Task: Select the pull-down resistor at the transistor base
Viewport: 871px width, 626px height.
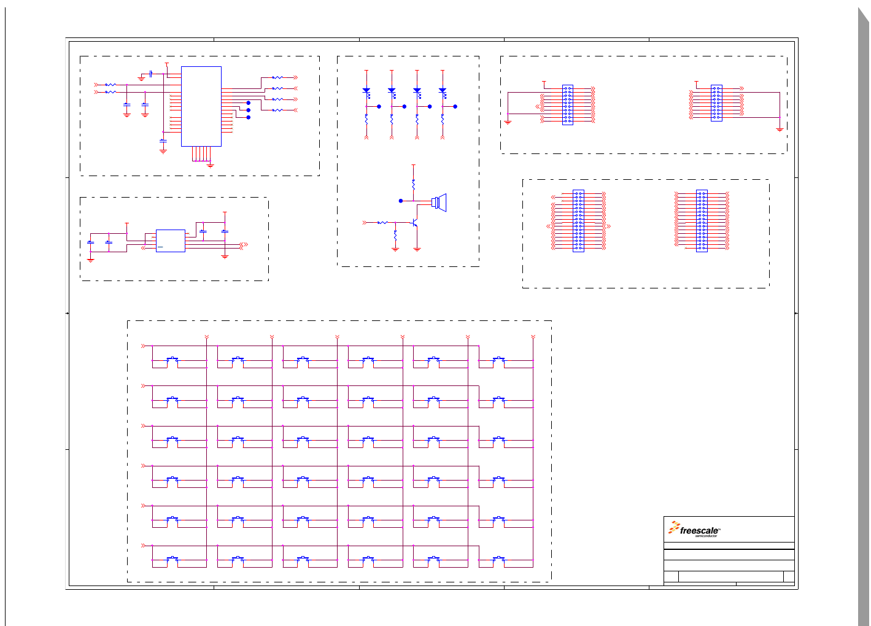Action: 395,235
